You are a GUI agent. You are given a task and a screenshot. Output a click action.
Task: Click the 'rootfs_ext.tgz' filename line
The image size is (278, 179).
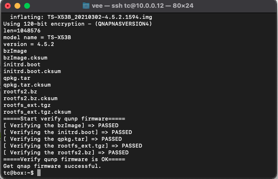[x=27, y=105]
